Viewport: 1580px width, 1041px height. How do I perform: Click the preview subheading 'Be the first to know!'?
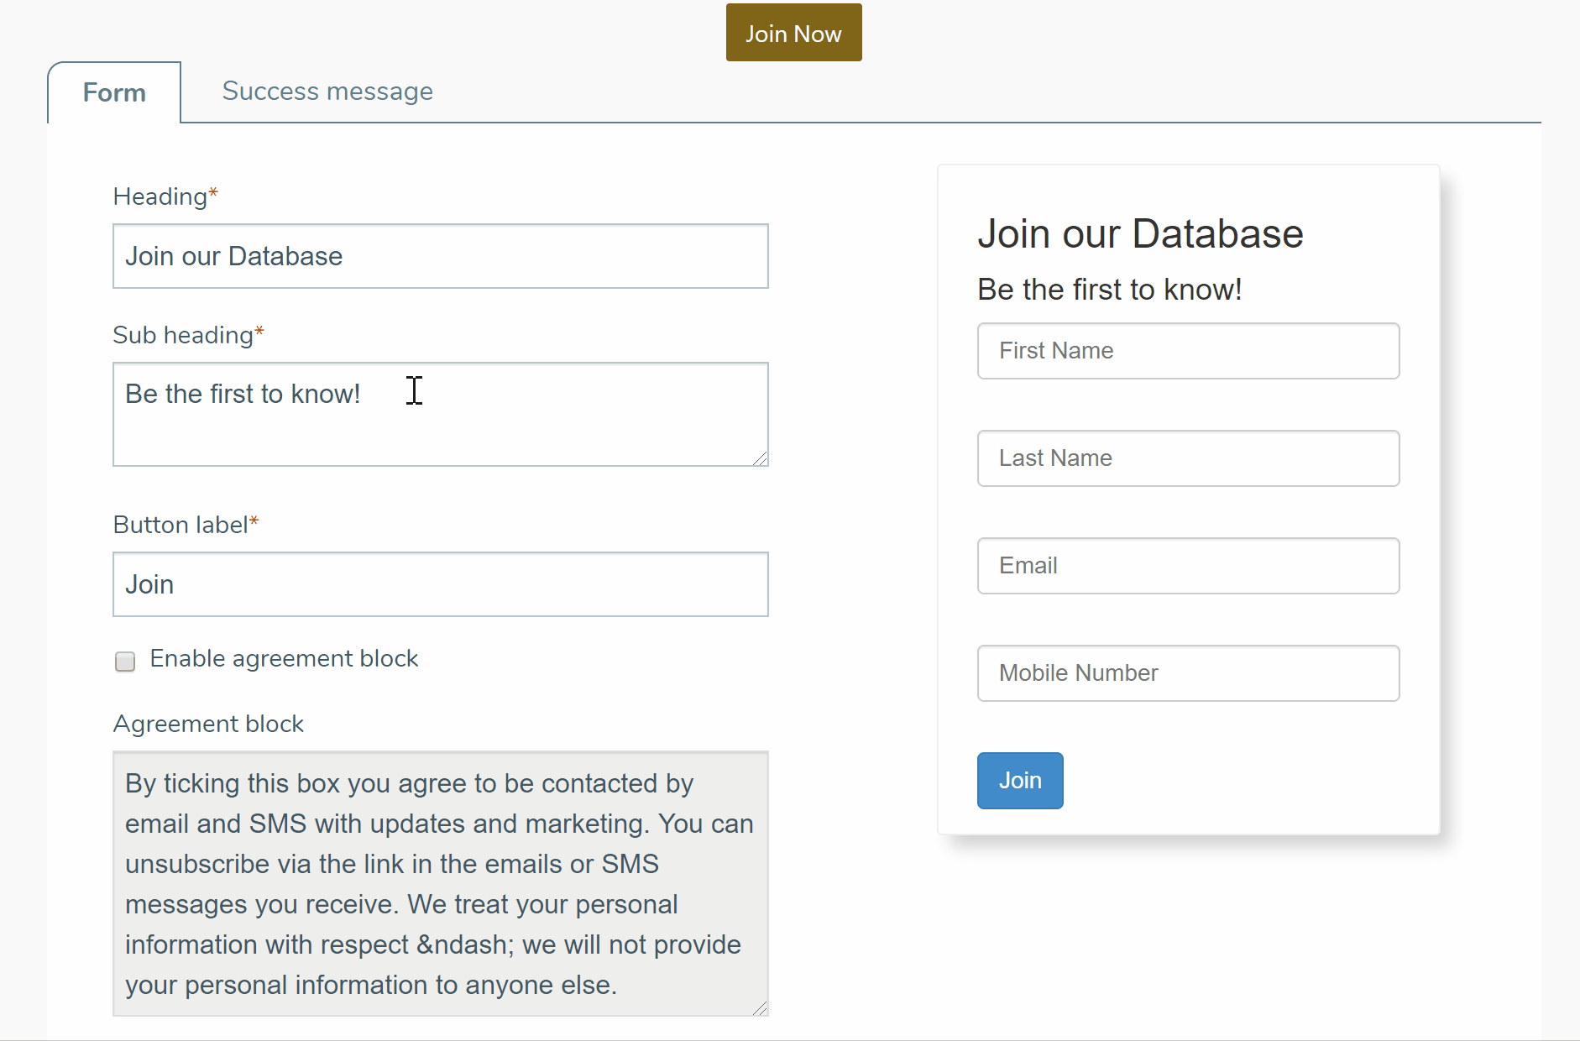[1109, 290]
